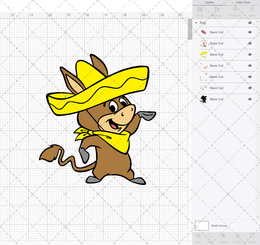Select the white eyes outline layer thumbnail

coord(204,88)
